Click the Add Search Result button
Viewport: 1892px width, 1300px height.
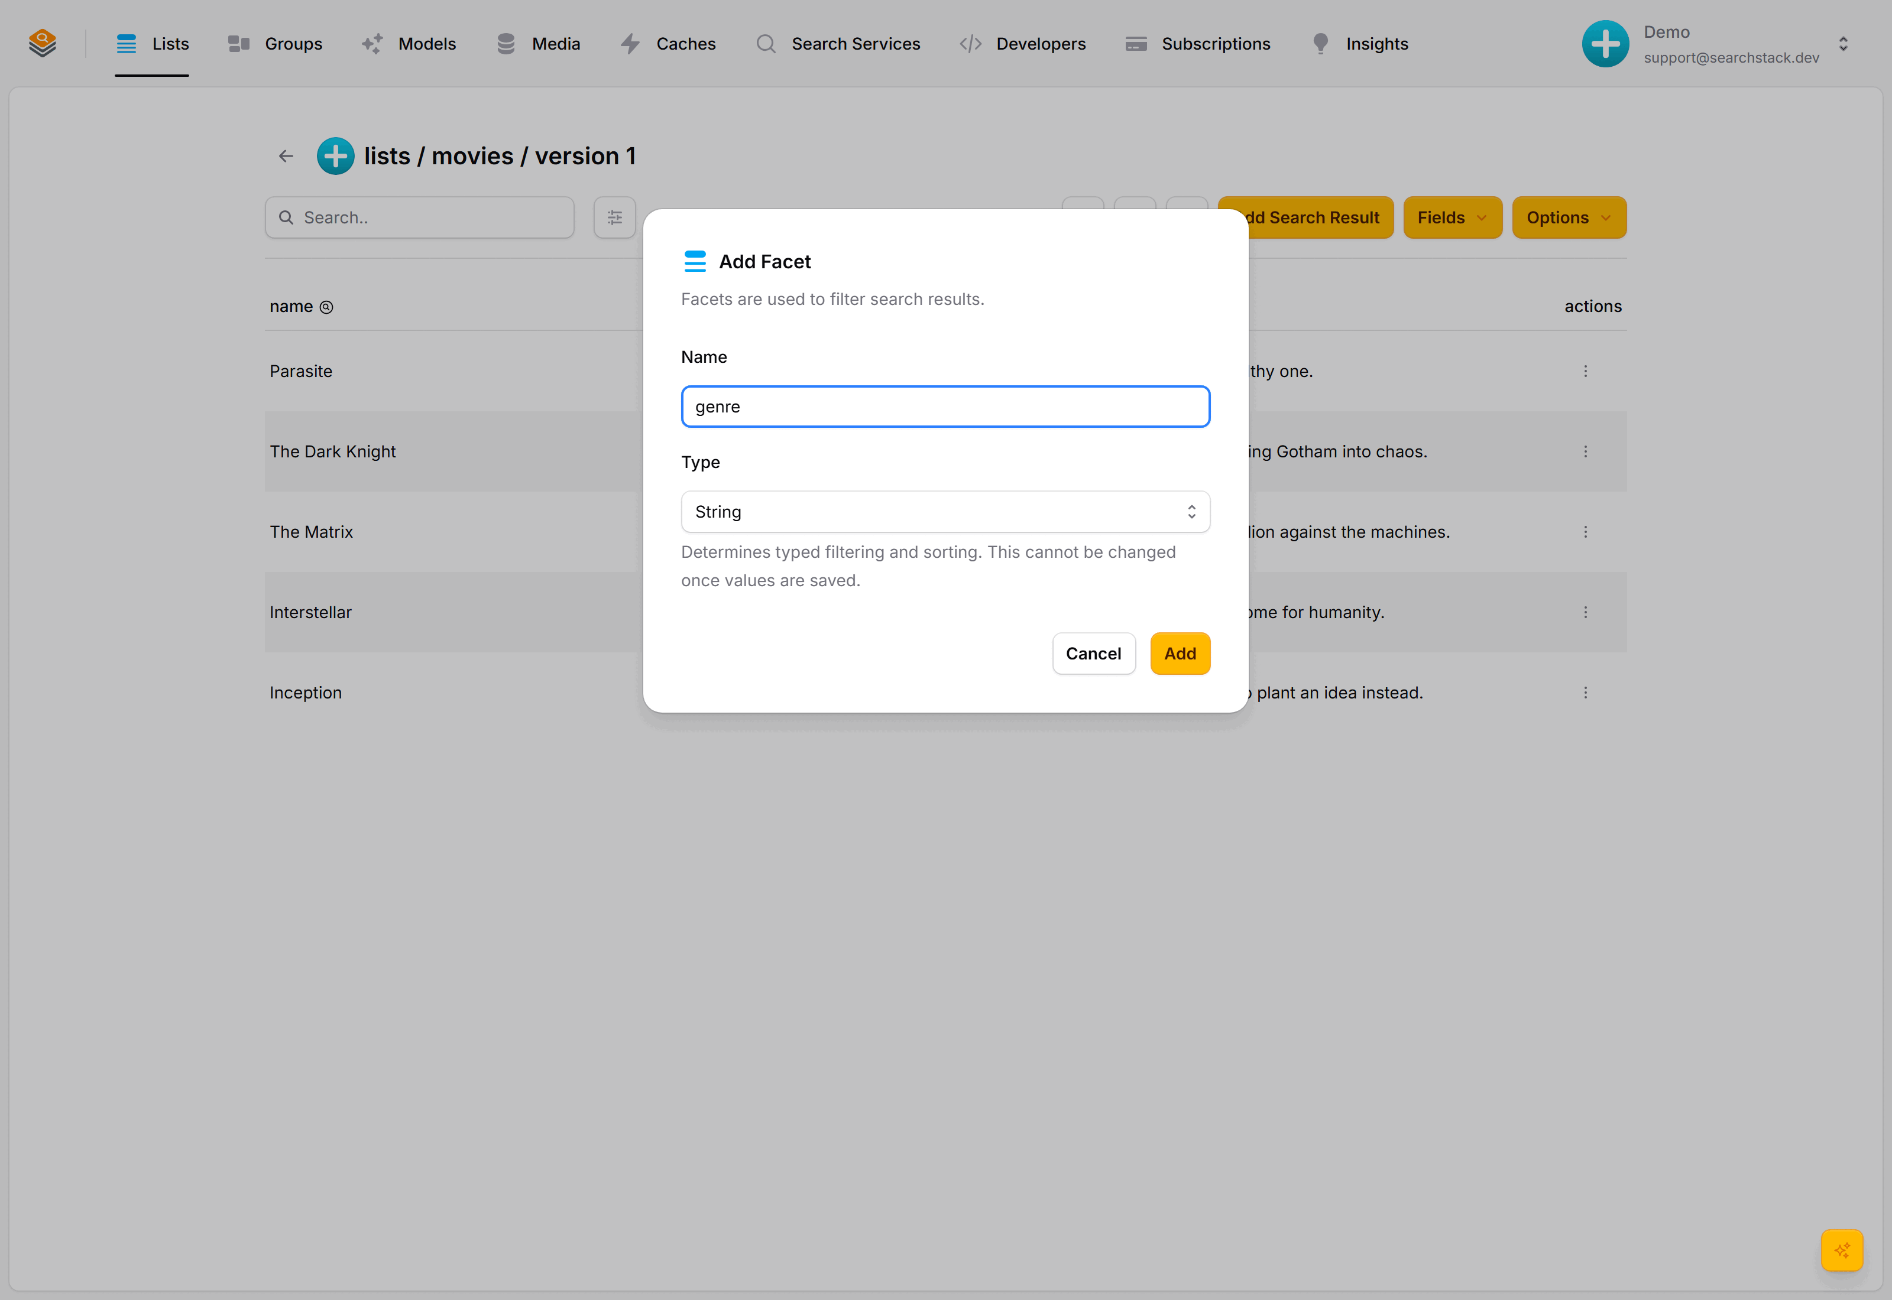coord(1305,217)
